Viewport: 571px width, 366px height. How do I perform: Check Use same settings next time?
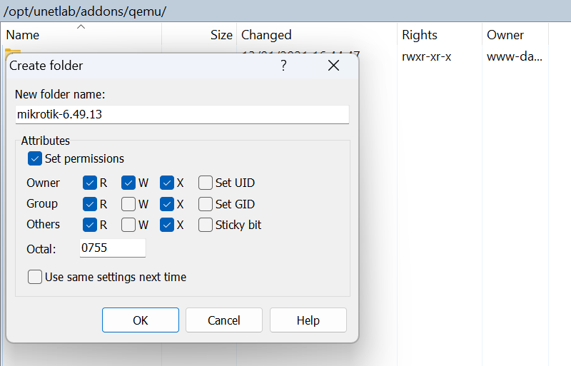point(35,277)
